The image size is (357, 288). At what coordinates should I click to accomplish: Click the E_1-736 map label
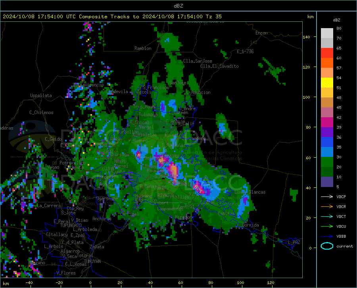click(x=245, y=51)
